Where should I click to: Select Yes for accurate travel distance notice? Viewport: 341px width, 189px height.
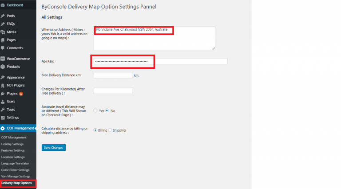[x=95, y=110]
